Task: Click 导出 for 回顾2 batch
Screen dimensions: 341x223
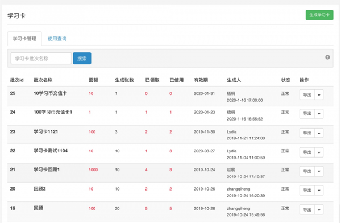Action: (307, 191)
